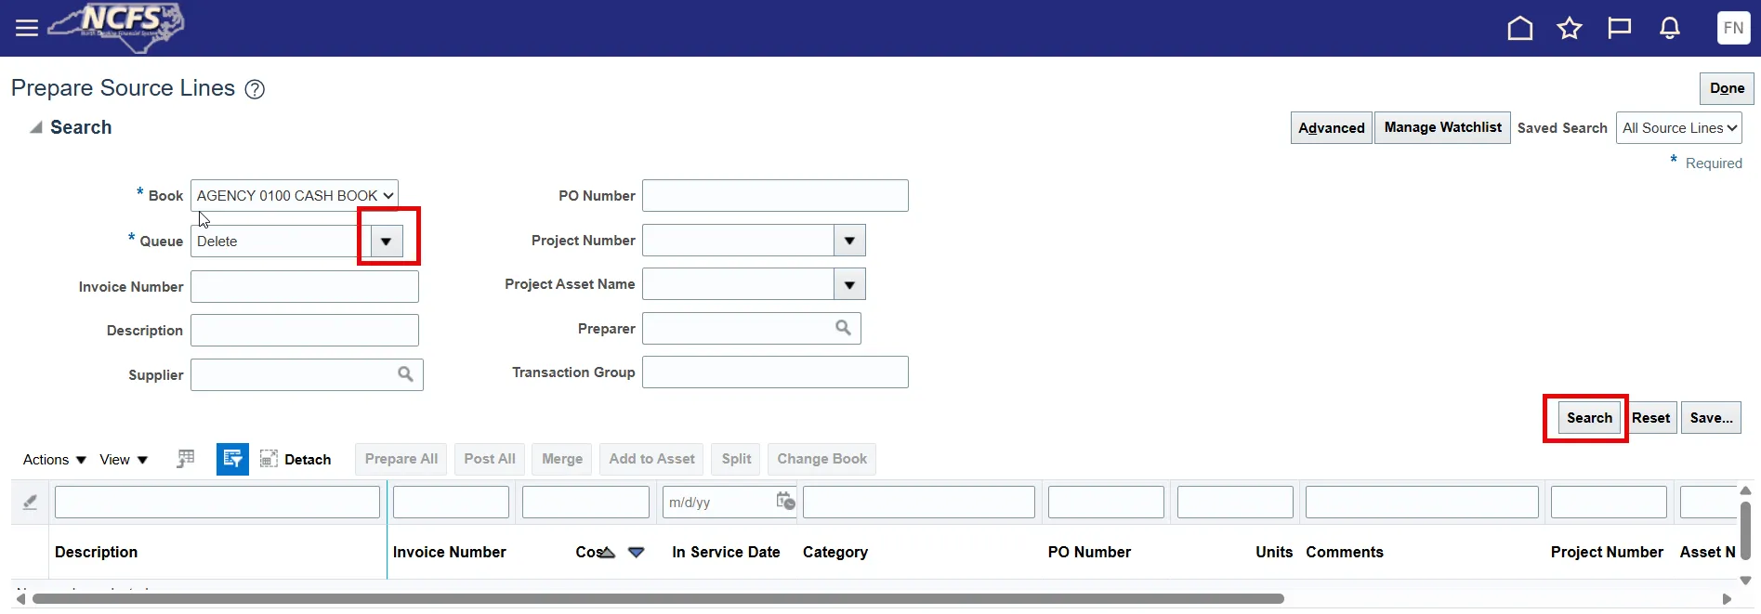Click the Description search field
Viewport: 1761px width, 614px height.
click(305, 331)
